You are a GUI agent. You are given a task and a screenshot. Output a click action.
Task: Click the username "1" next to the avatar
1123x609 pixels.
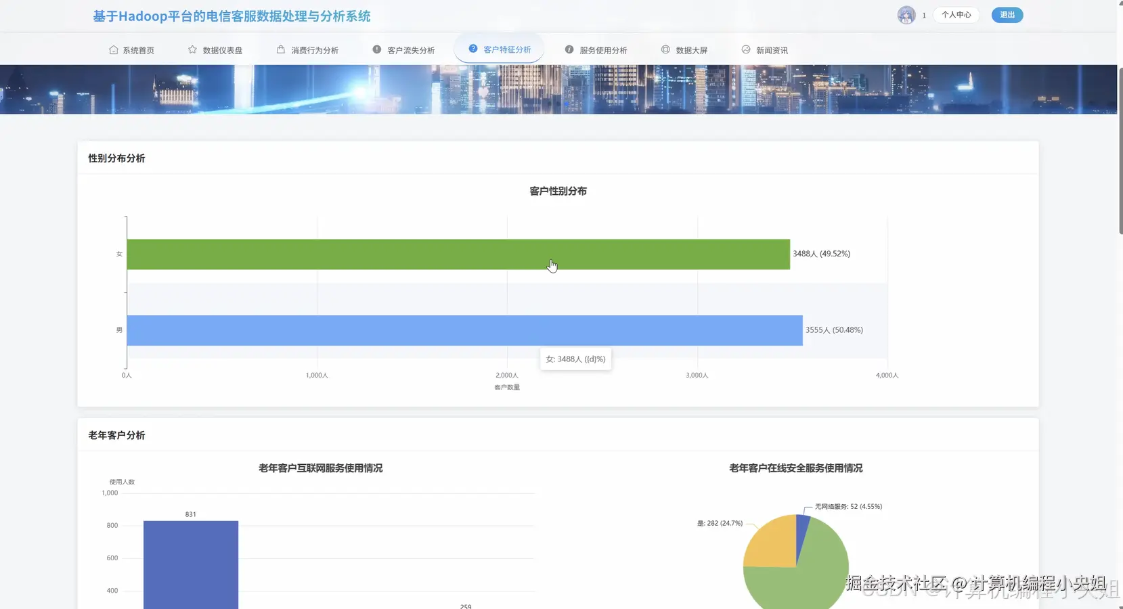pyautogui.click(x=924, y=16)
